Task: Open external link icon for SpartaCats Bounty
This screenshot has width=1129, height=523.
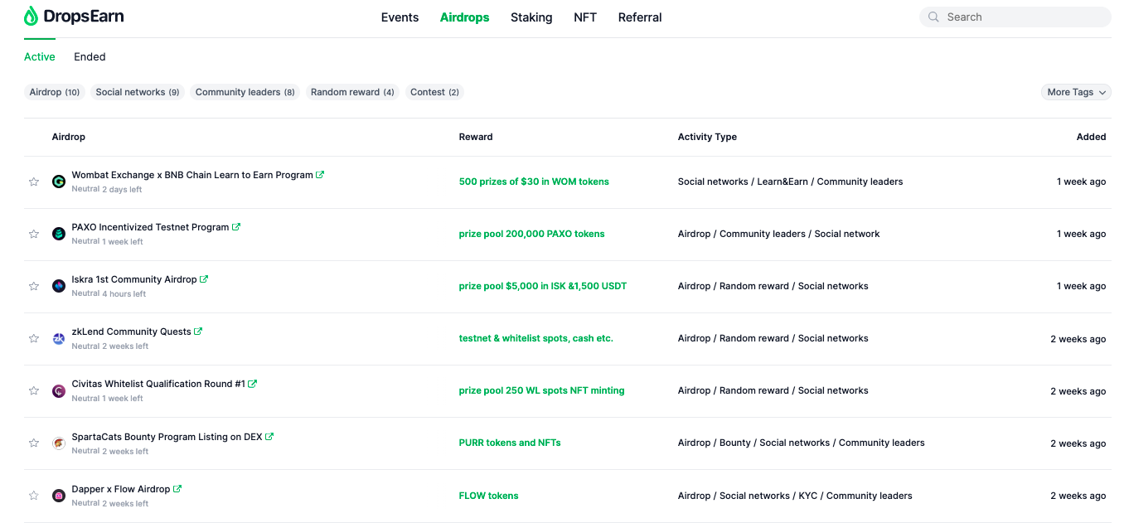Action: click(269, 437)
